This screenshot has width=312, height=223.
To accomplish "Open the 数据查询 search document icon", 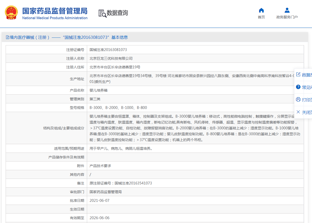I will (102, 13).
